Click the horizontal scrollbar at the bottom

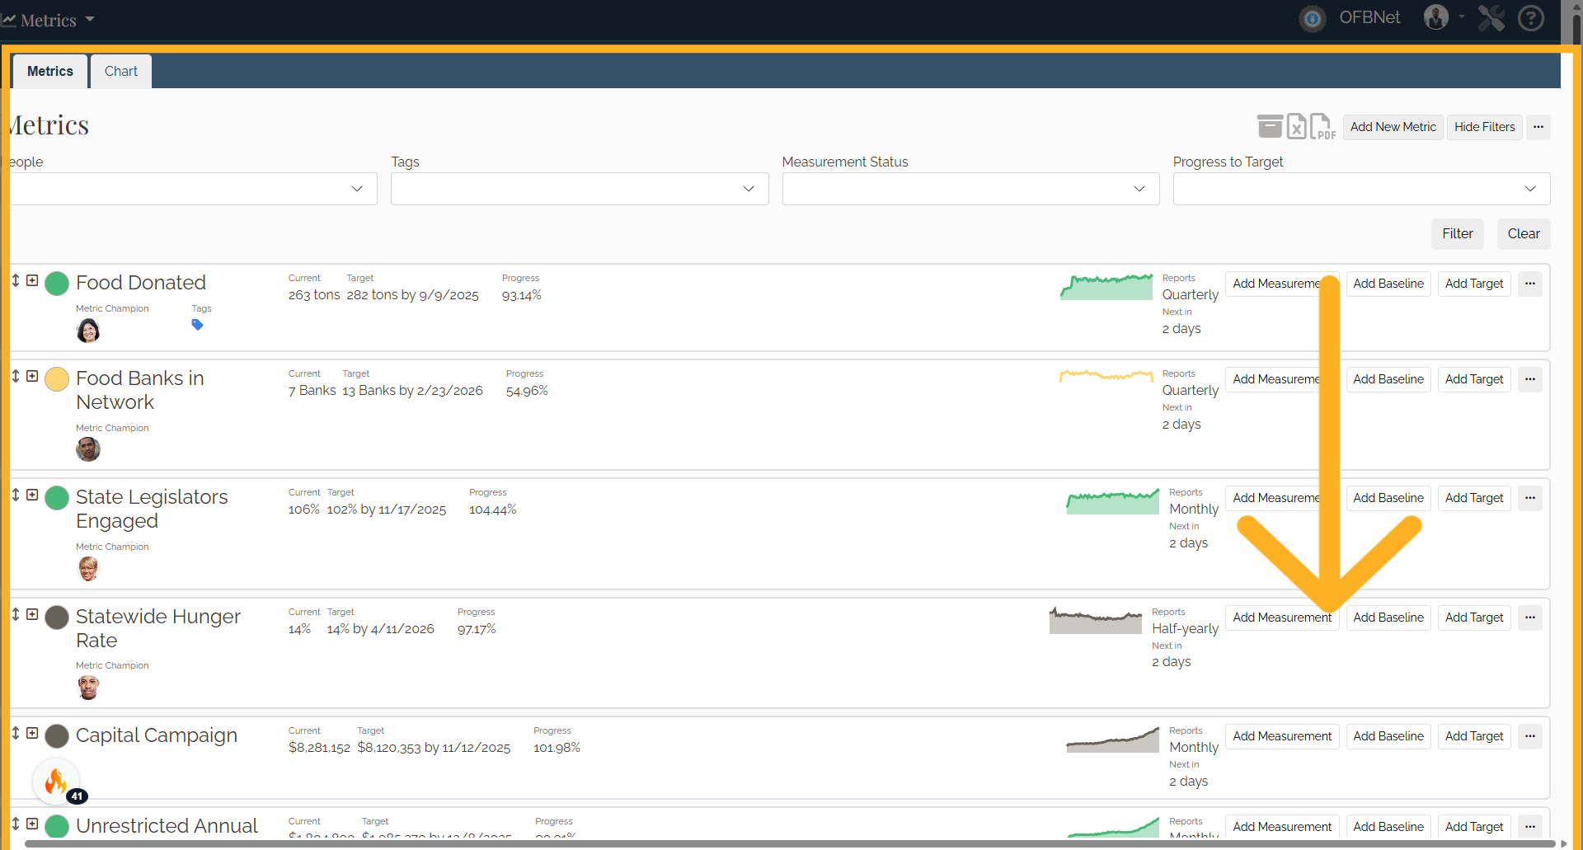(790, 843)
